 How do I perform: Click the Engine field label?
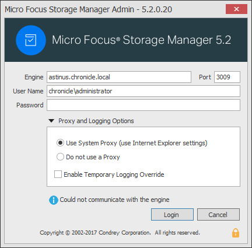click(x=34, y=77)
